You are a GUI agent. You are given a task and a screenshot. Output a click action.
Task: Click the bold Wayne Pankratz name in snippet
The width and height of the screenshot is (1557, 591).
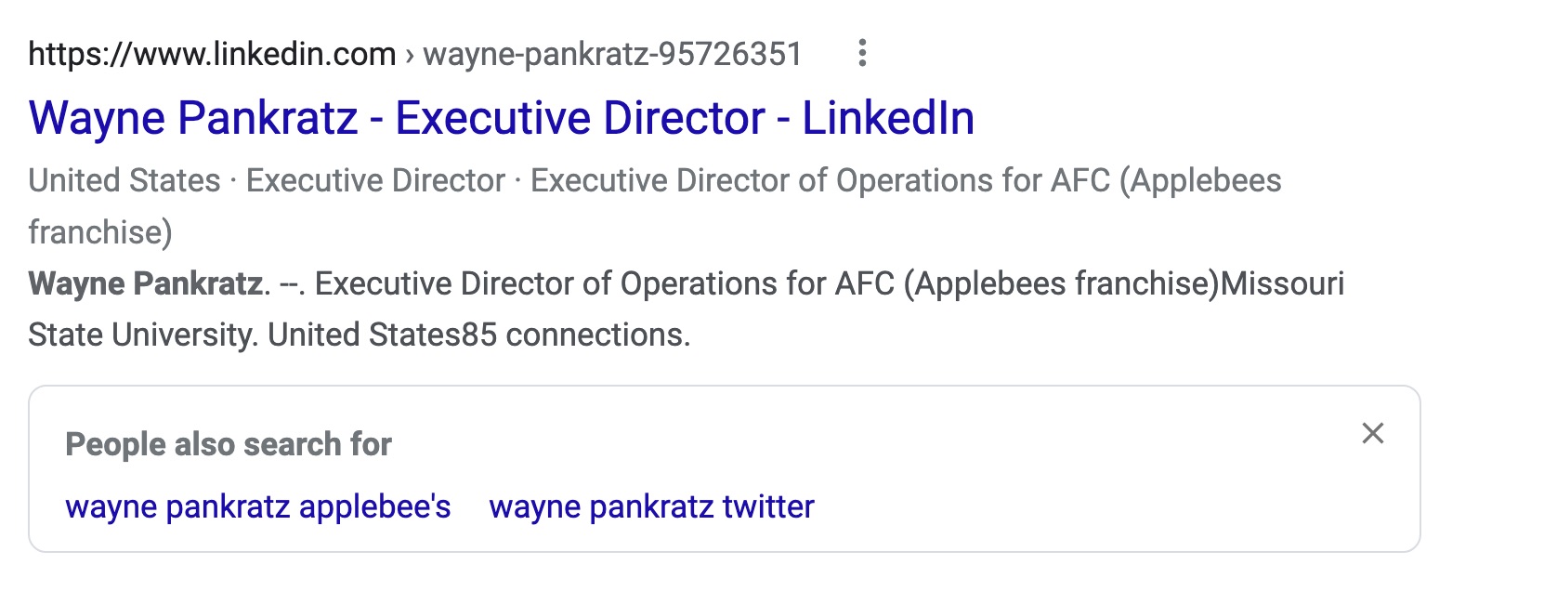click(146, 283)
